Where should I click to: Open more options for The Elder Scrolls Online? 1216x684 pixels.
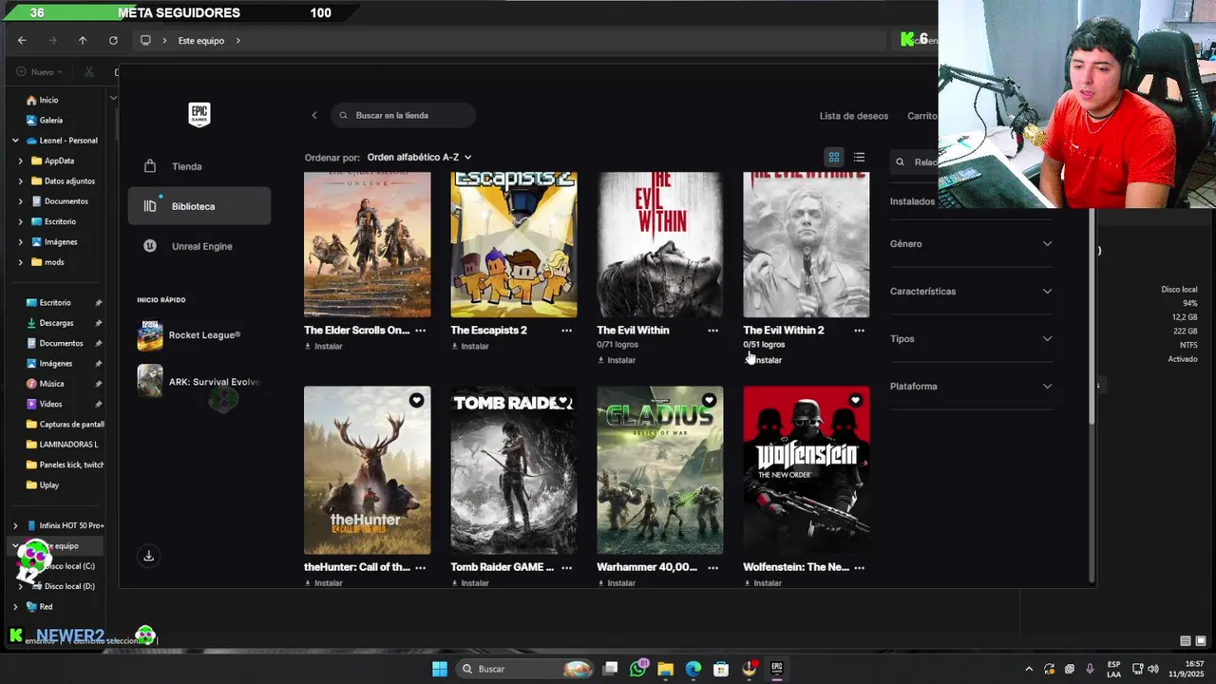420,331
